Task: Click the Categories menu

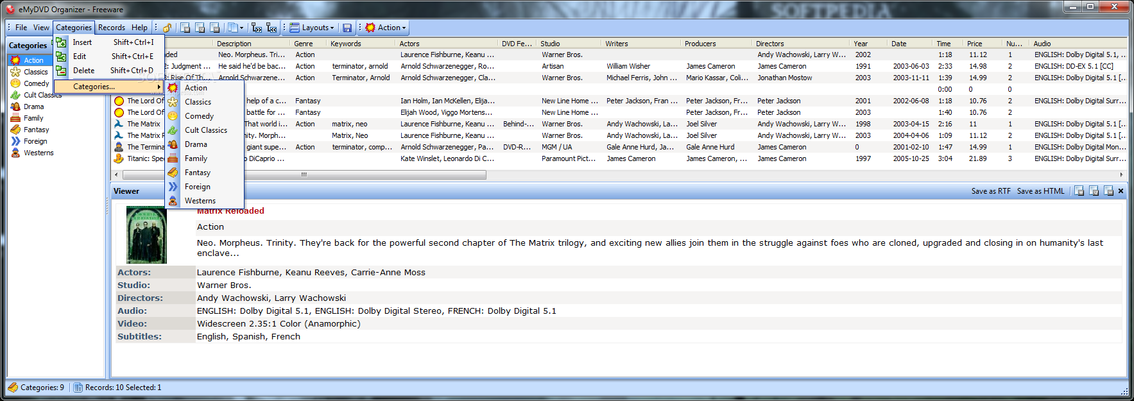Action: (x=74, y=28)
